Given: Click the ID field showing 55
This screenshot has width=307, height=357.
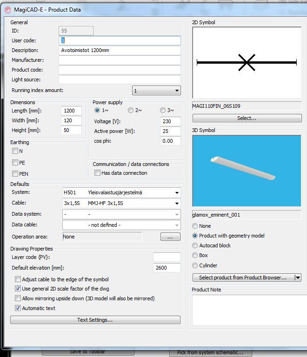Looking at the screenshot, I should 76,31.
